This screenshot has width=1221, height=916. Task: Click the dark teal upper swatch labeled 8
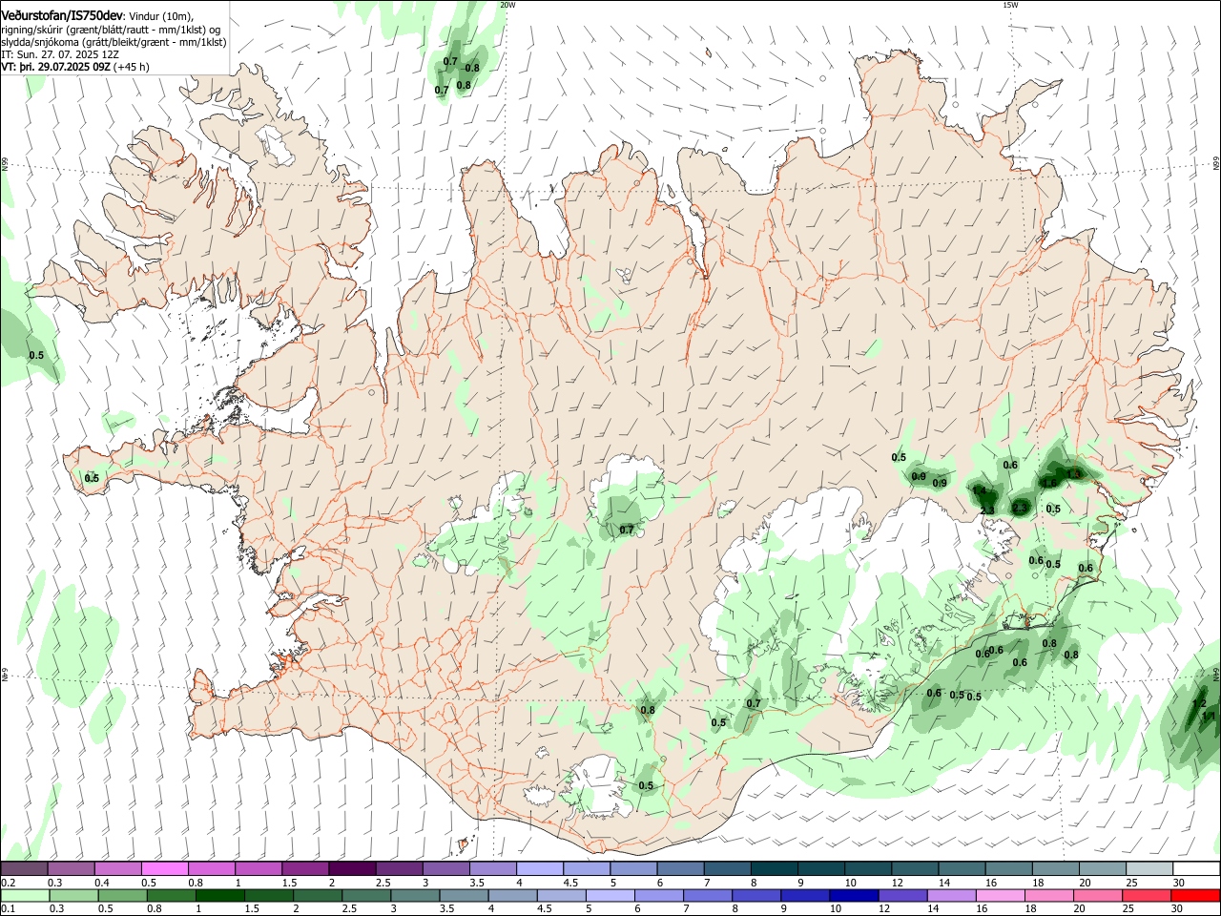click(773, 869)
